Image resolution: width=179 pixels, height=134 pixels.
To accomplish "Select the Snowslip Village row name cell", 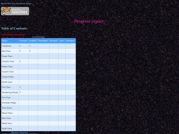I will pyautogui.click(x=10, y=103).
